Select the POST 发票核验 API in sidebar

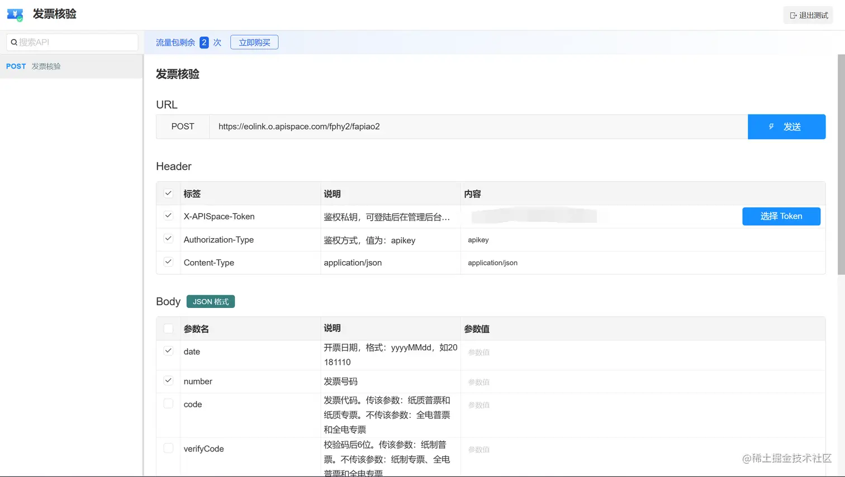tap(72, 66)
